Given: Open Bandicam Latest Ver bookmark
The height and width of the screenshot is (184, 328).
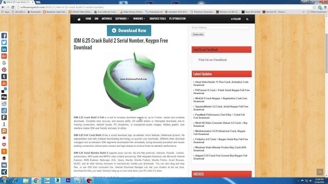Looking at the screenshot, I should point(55,12).
